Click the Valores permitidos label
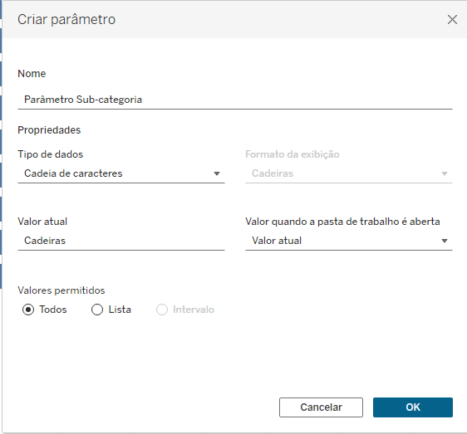 coord(61,290)
